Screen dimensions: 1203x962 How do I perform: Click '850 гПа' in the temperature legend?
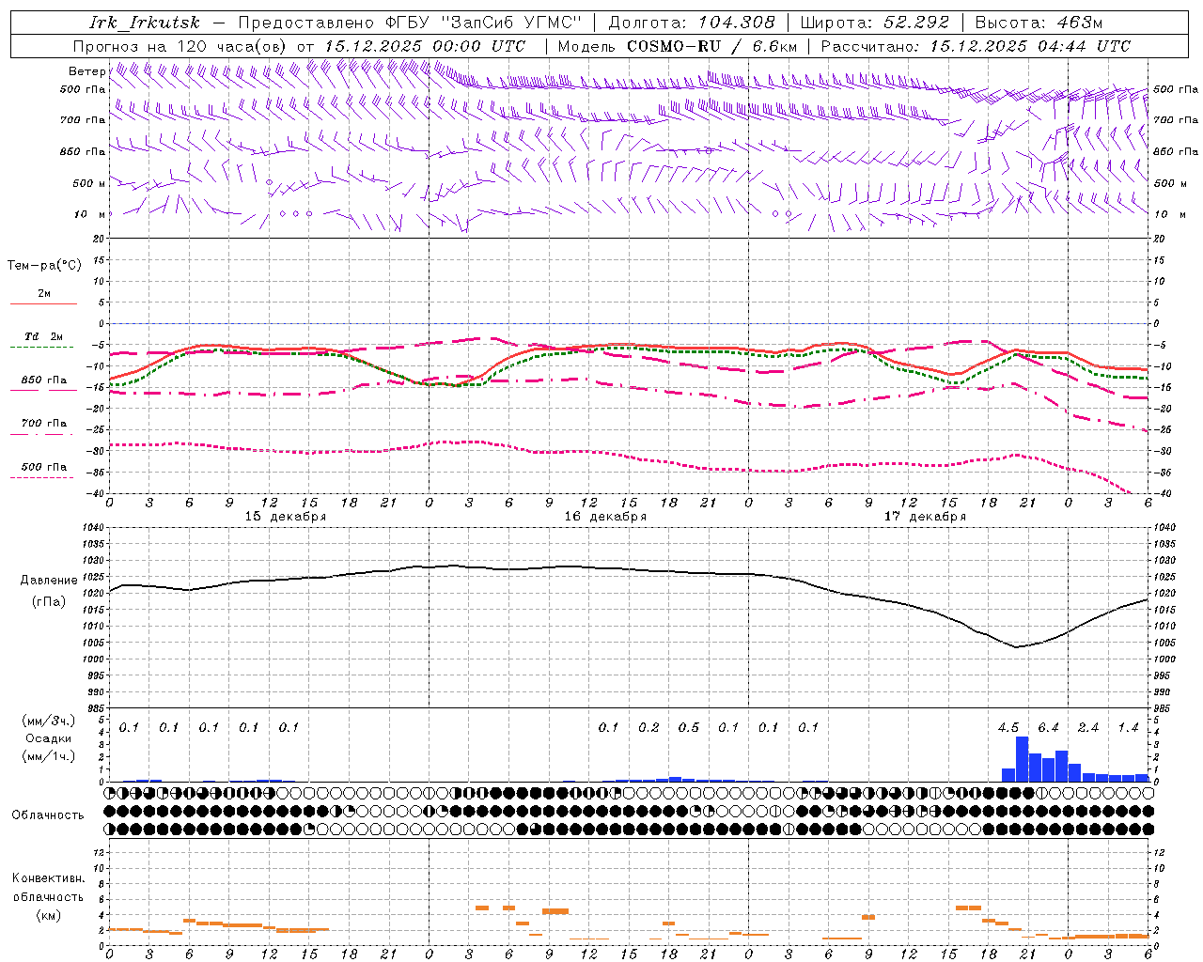44,380
